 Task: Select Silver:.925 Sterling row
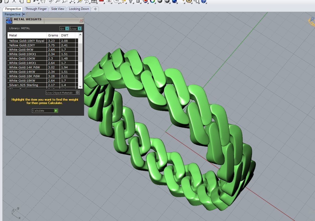(43, 85)
